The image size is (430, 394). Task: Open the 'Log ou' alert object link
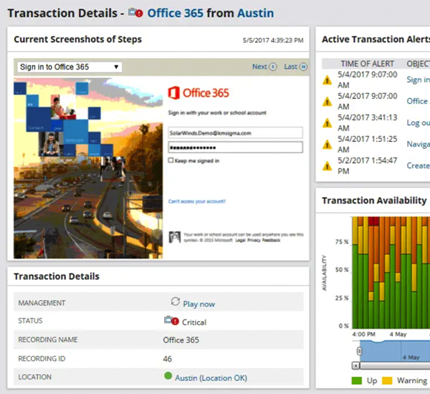[418, 122]
